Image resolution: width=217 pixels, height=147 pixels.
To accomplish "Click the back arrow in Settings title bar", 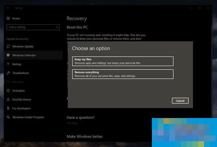I will [x=8, y=8].
